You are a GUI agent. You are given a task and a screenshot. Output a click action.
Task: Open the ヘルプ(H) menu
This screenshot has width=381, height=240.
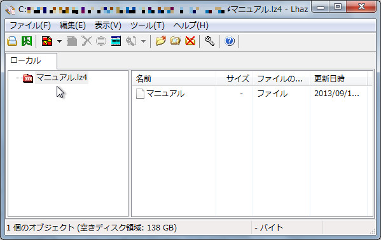(191, 25)
